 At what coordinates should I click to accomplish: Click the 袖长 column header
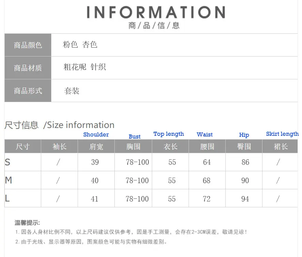(x=60, y=146)
